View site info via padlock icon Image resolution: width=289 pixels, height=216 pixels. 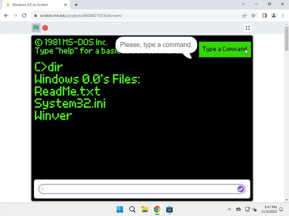[36, 16]
